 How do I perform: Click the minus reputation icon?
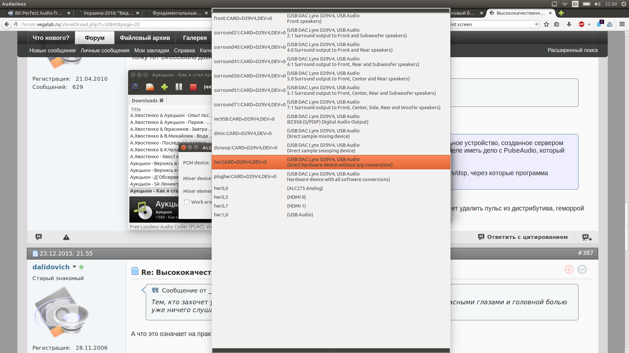[582, 269]
